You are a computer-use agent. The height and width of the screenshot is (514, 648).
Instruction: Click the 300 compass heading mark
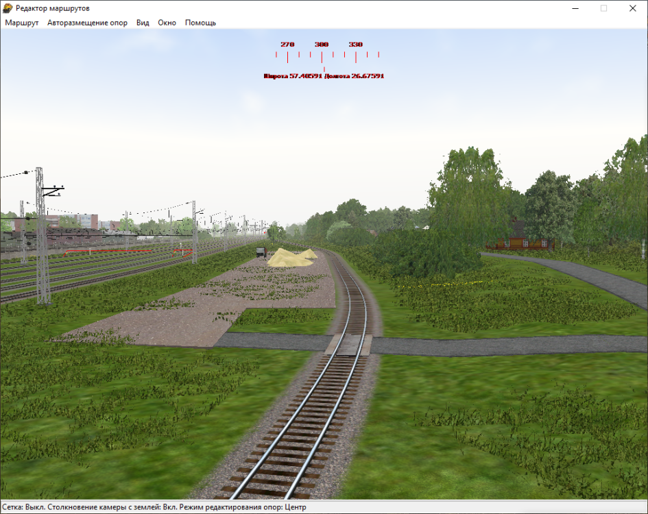pyautogui.click(x=322, y=45)
